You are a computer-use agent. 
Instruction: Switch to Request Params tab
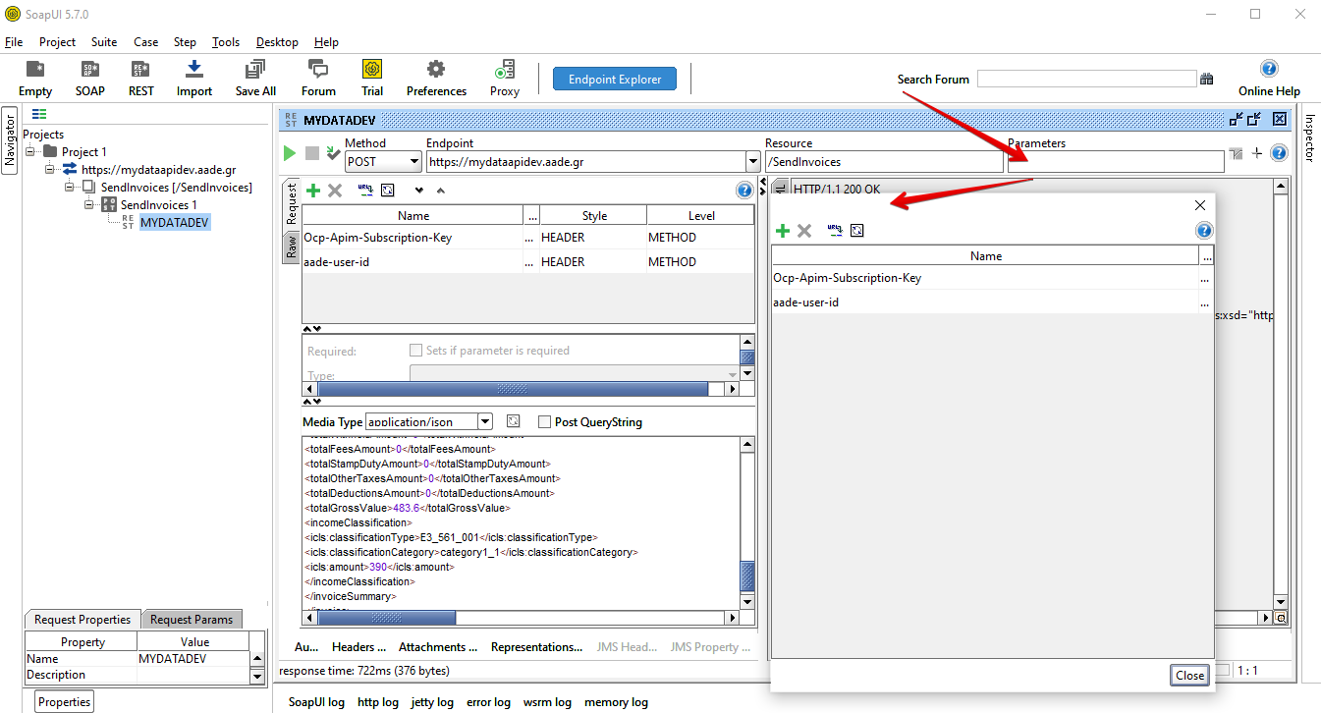(192, 620)
